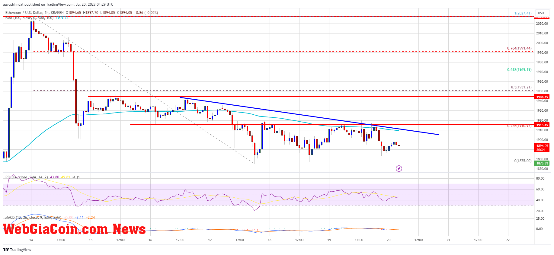The height and width of the screenshot is (255, 554).
Task: Click the EMA value 1909.24
Action: pyautogui.click(x=62, y=18)
